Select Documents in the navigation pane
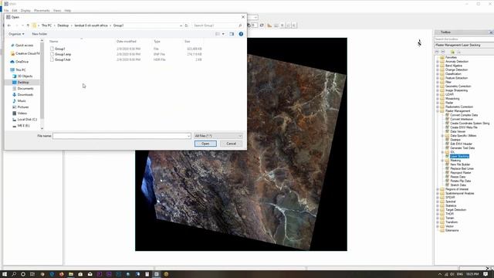This screenshot has width=494, height=278. 25,89
